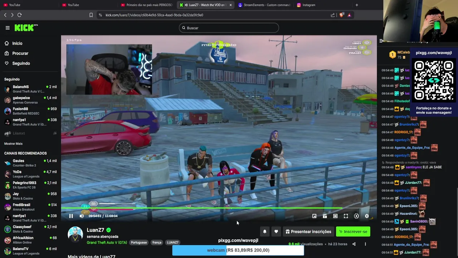Focus the Buscar search field
458x258 pixels.
pos(229,28)
